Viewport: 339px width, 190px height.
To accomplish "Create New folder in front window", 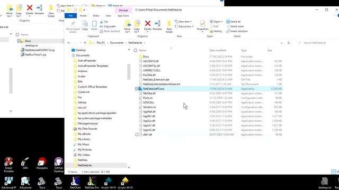I will (169, 26).
